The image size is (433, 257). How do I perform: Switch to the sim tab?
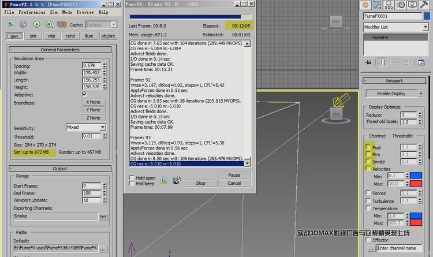point(33,36)
